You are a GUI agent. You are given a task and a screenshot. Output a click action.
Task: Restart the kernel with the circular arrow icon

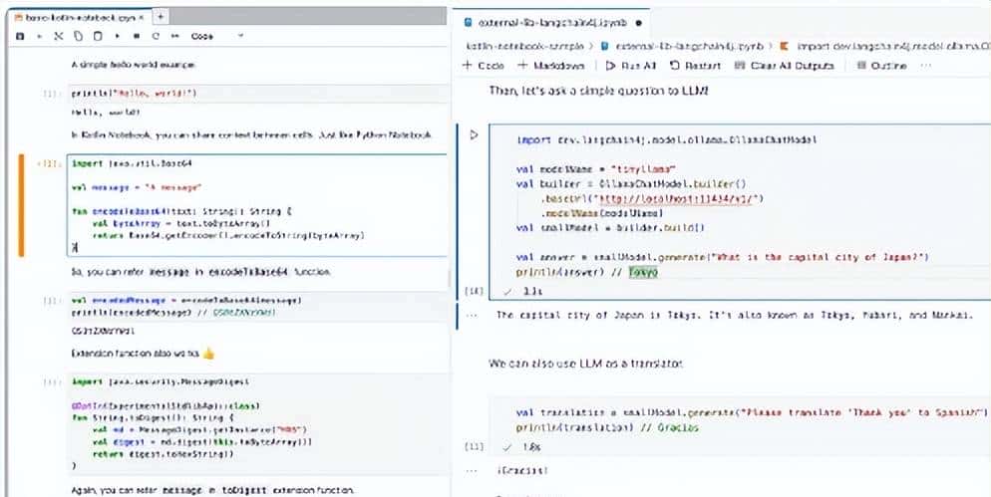(x=156, y=37)
